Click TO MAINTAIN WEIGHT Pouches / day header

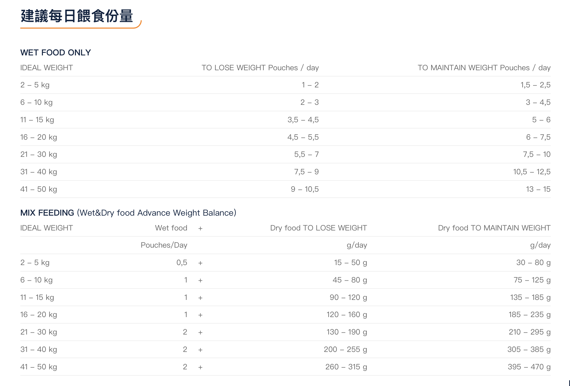[x=484, y=68]
